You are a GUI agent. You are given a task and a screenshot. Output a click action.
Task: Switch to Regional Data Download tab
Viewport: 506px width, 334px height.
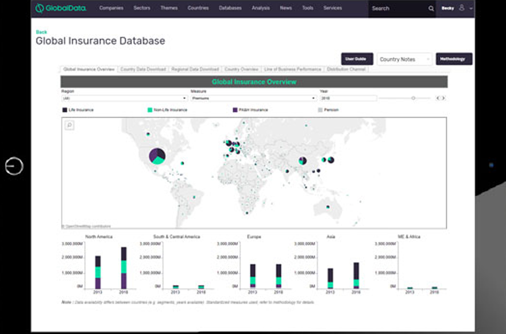[x=195, y=69]
